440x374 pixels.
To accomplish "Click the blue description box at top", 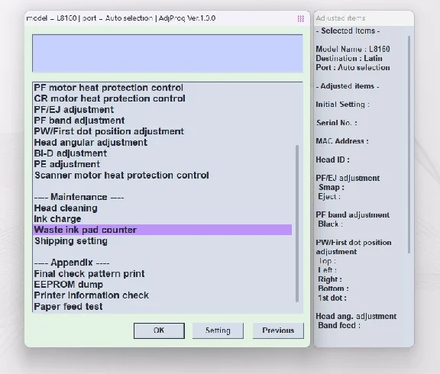I will pos(167,53).
